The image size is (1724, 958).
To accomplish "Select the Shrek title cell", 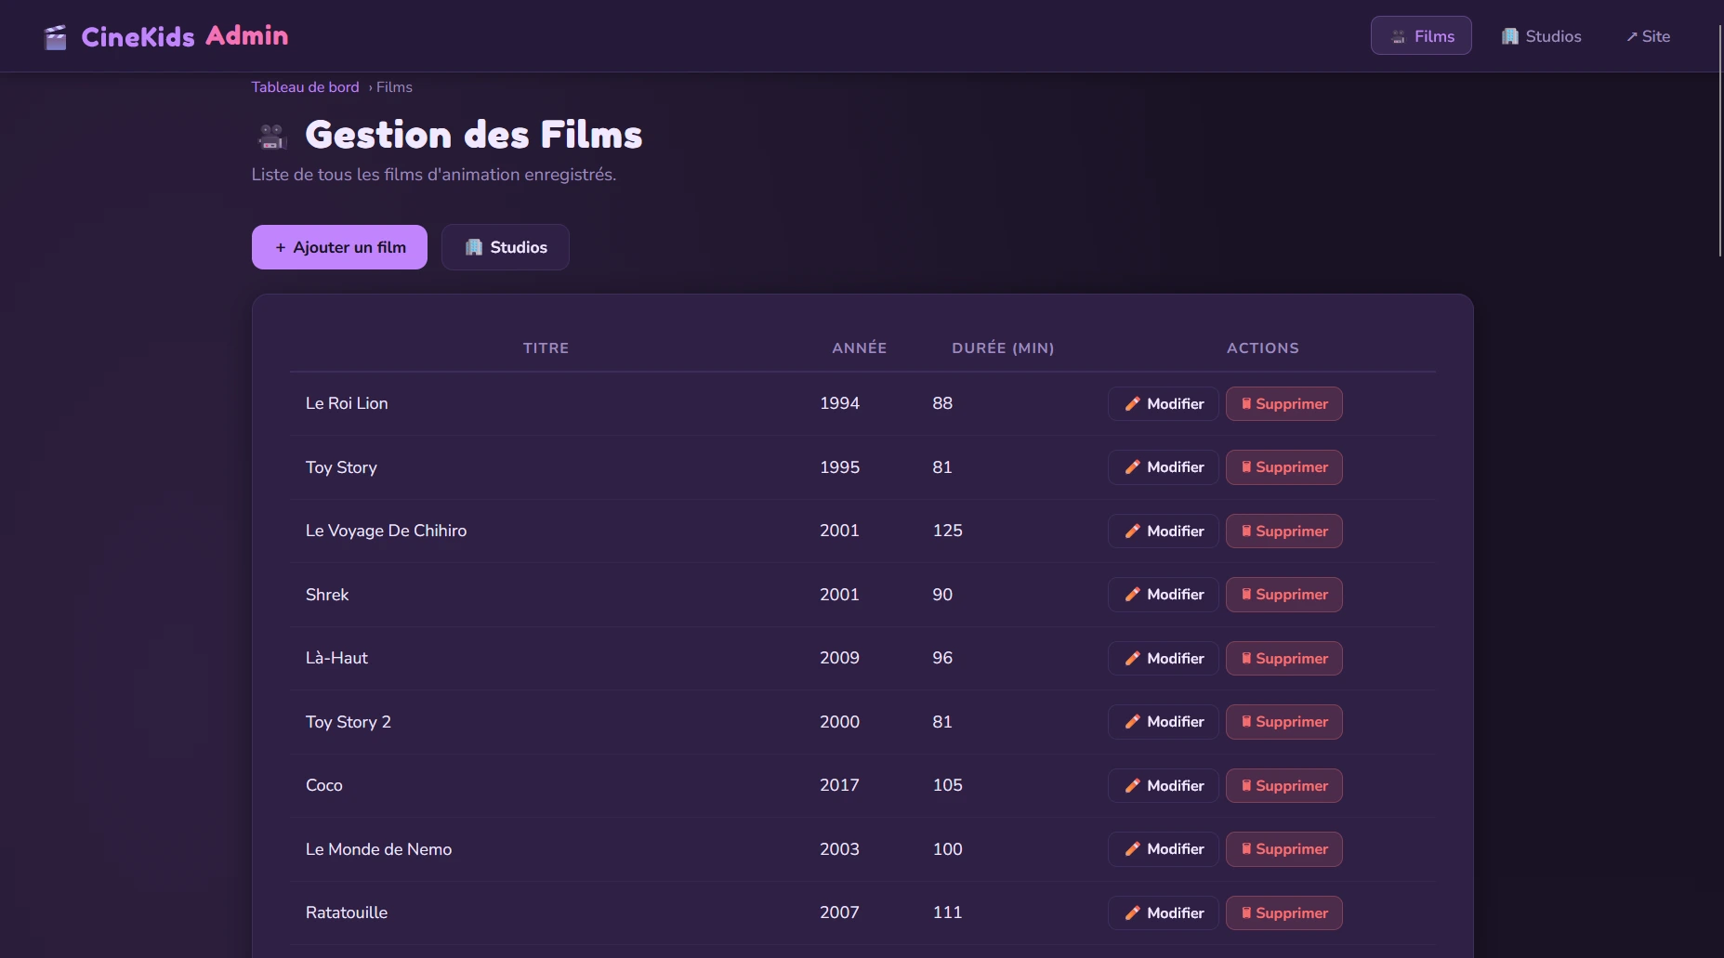I will 327,595.
